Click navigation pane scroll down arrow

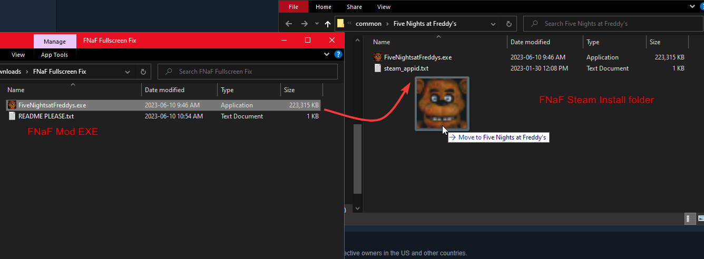(x=357, y=209)
